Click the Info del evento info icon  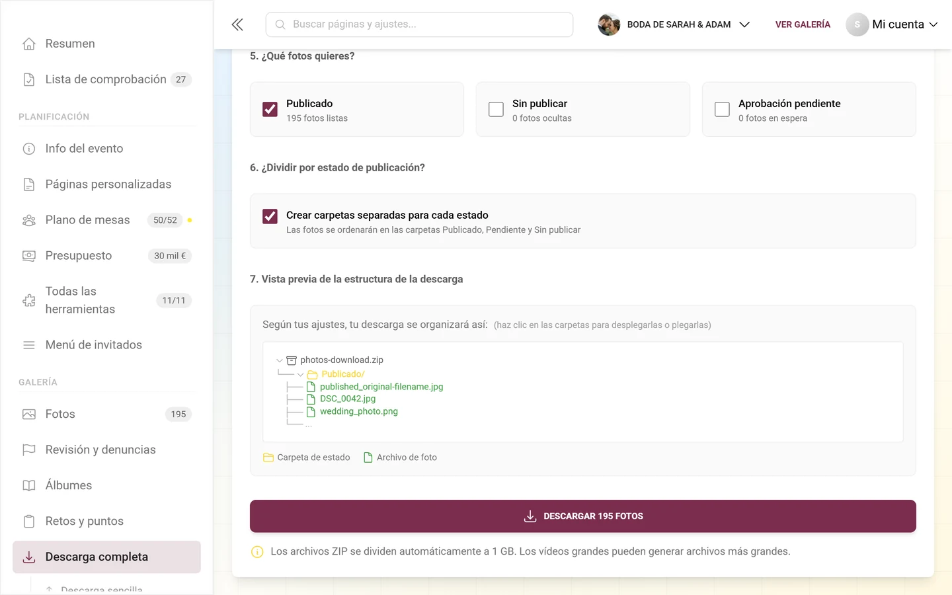click(29, 149)
